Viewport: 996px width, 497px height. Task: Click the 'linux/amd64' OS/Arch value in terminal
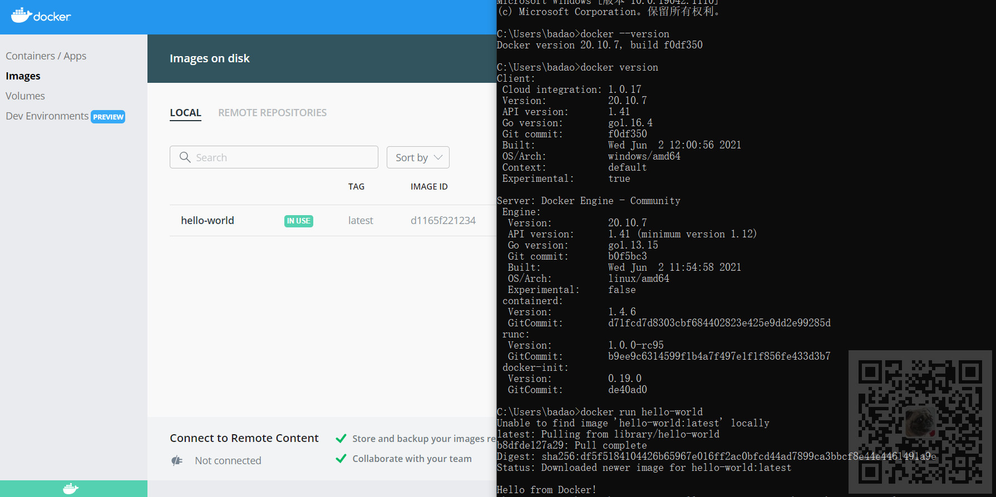click(639, 279)
